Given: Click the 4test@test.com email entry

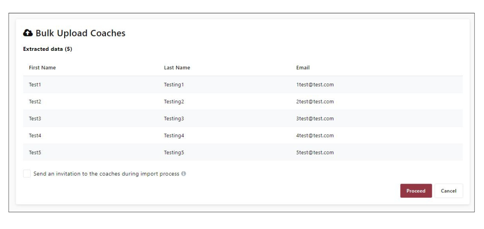Looking at the screenshot, I should (315, 136).
